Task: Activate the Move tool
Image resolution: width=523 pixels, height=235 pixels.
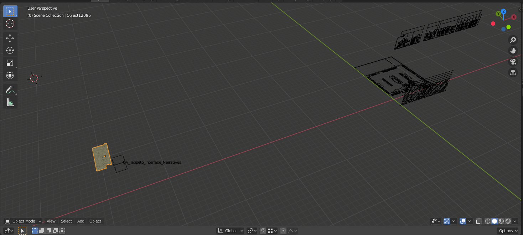Action: [x=10, y=38]
